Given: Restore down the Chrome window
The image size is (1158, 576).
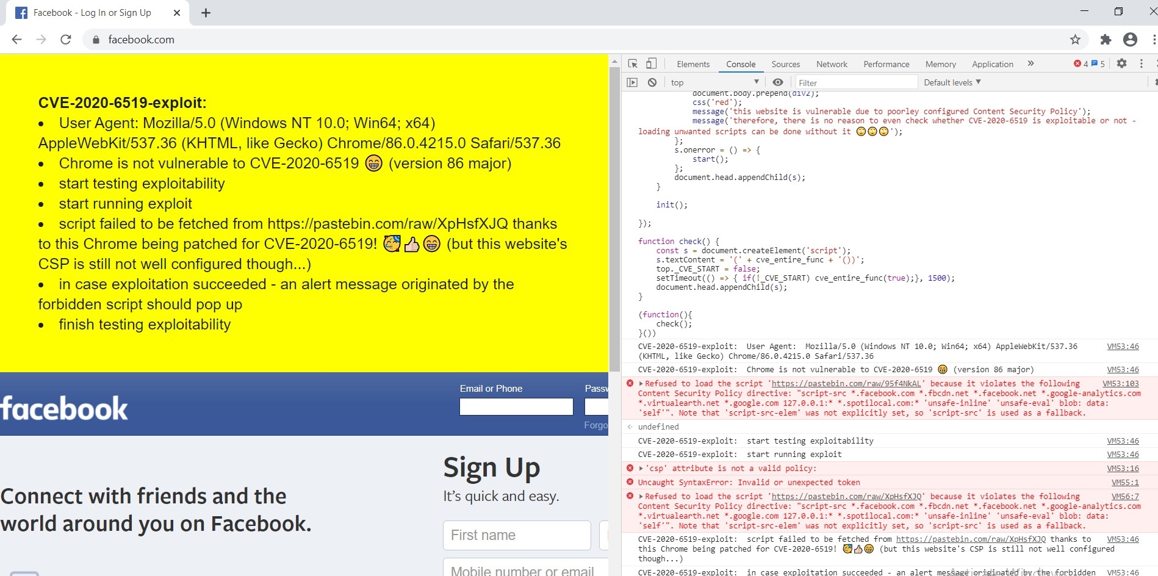Looking at the screenshot, I should [1118, 12].
